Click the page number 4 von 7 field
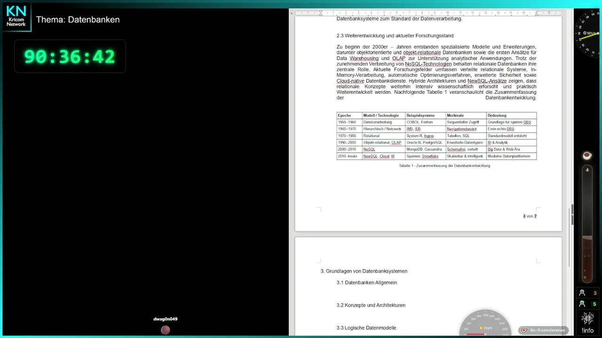This screenshot has height=338, width=602. pyautogui.click(x=530, y=216)
